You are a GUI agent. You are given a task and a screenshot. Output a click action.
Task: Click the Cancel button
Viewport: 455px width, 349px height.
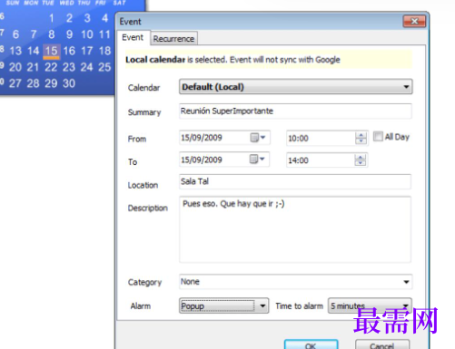click(x=382, y=344)
